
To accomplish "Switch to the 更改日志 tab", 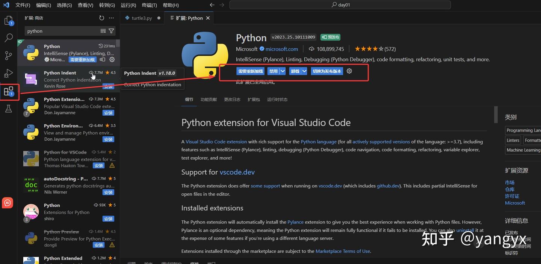I will (232, 100).
